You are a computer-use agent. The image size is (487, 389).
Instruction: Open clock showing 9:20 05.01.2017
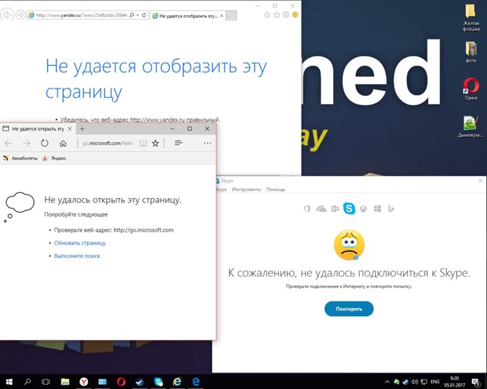[454, 382]
